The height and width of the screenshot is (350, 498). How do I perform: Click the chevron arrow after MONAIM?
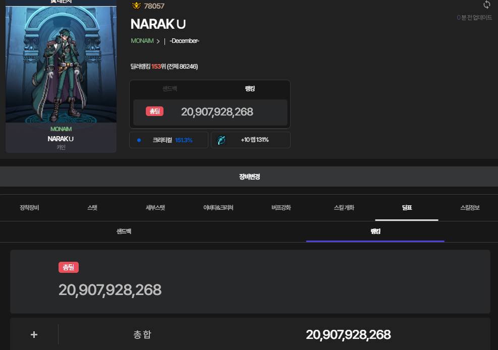coord(158,41)
